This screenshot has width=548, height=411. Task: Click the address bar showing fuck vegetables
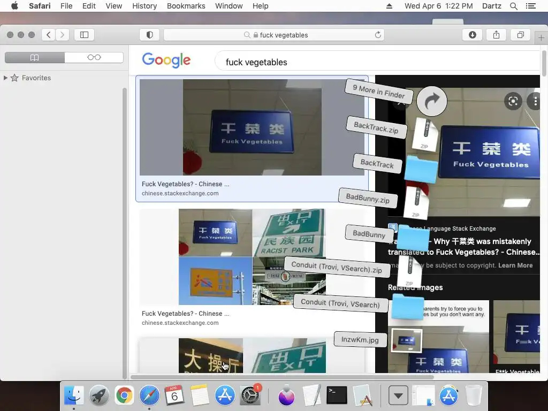pos(274,35)
